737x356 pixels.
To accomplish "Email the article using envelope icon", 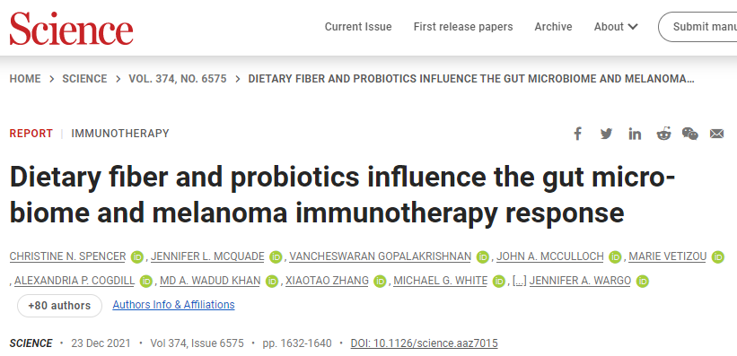I will 716,134.
